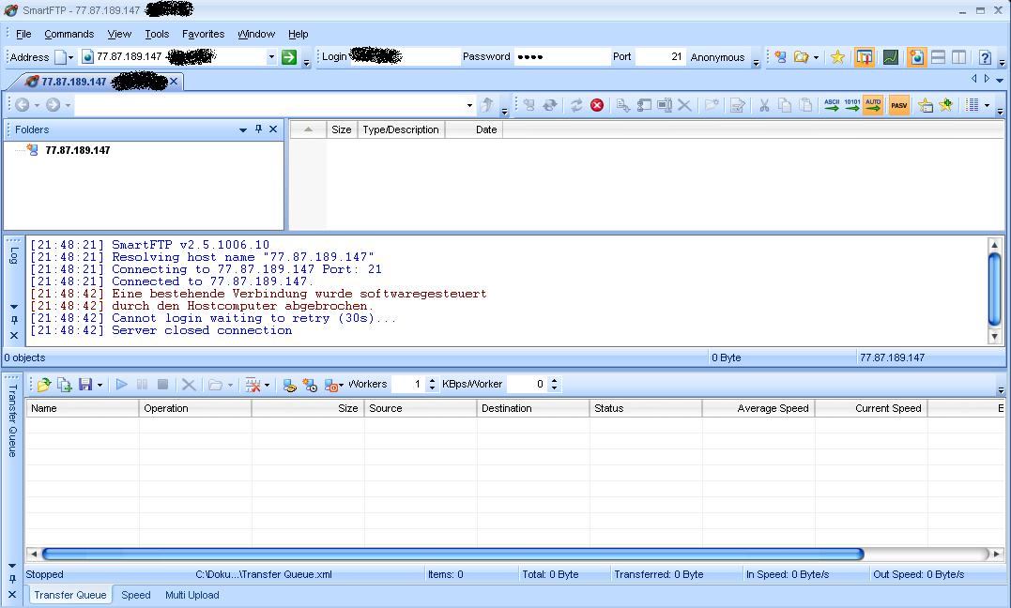
Task: Toggle PASV passive mode
Action: pos(898,105)
